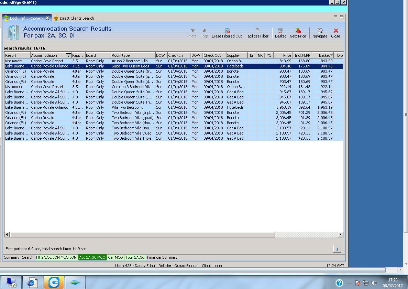Show hidden tray icons arrow
Viewport: 408px width, 289px height.
[x=349, y=283]
